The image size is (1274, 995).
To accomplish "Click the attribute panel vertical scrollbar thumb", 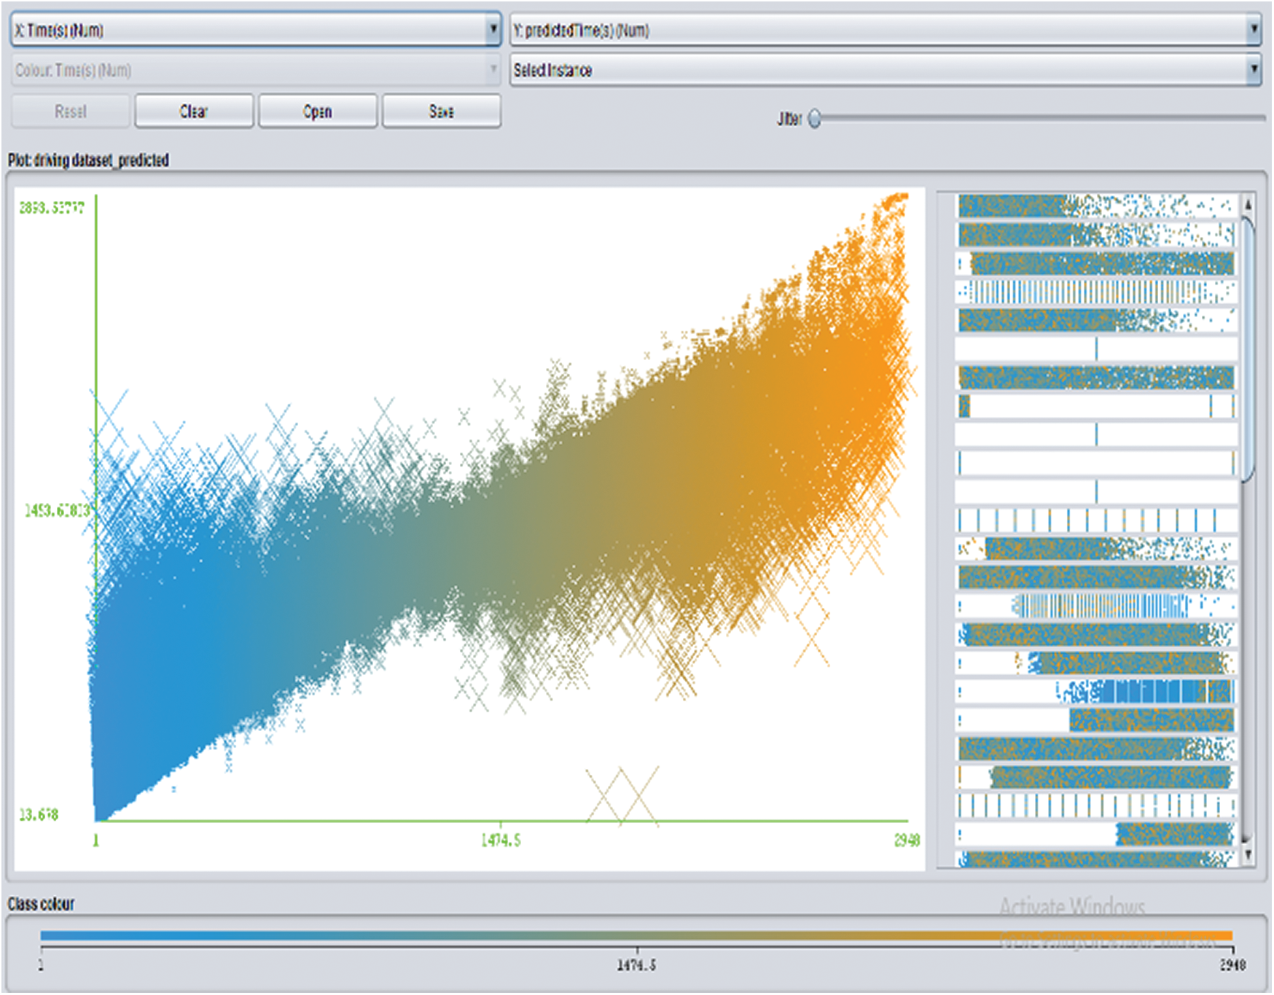I will [x=1248, y=350].
